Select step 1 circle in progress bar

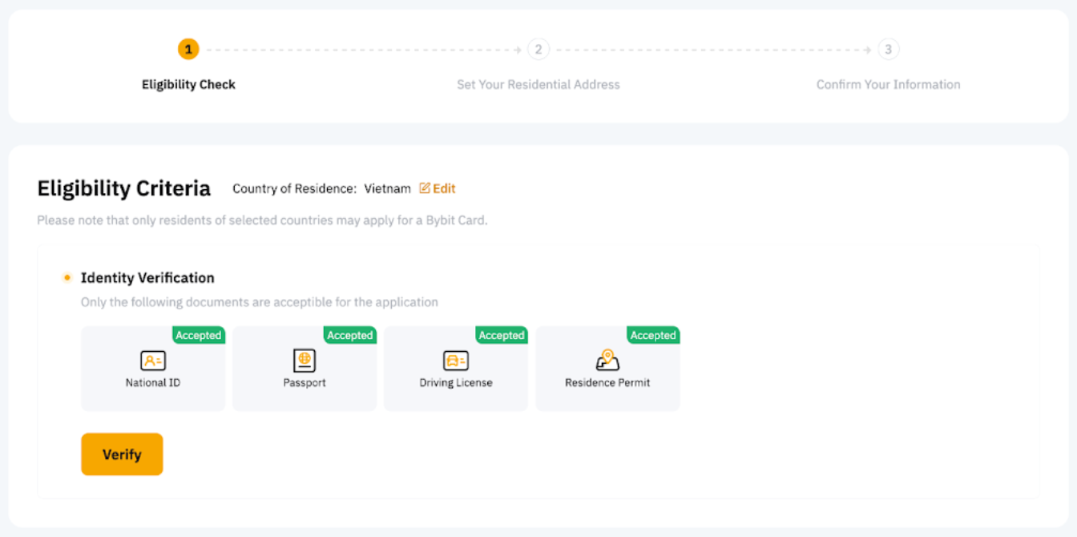(x=188, y=50)
